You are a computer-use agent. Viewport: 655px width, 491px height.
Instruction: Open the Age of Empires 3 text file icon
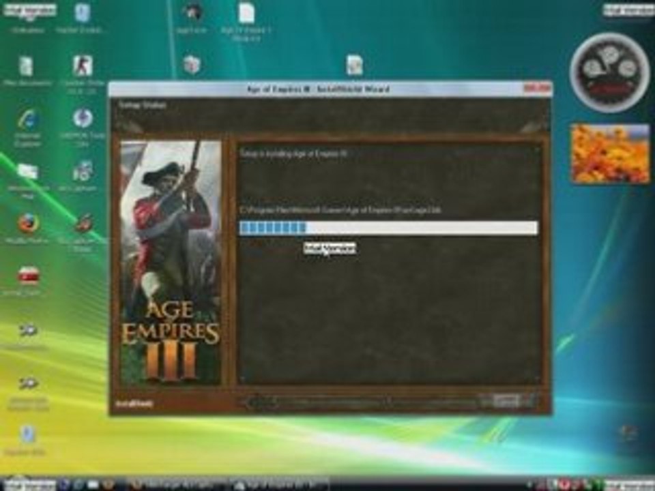click(x=246, y=12)
